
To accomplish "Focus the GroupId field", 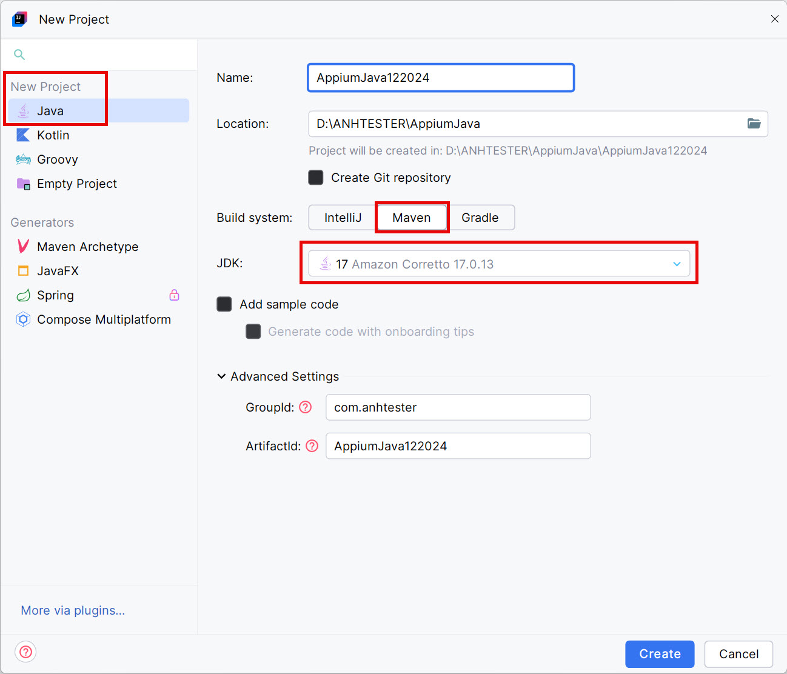I will click(x=458, y=407).
